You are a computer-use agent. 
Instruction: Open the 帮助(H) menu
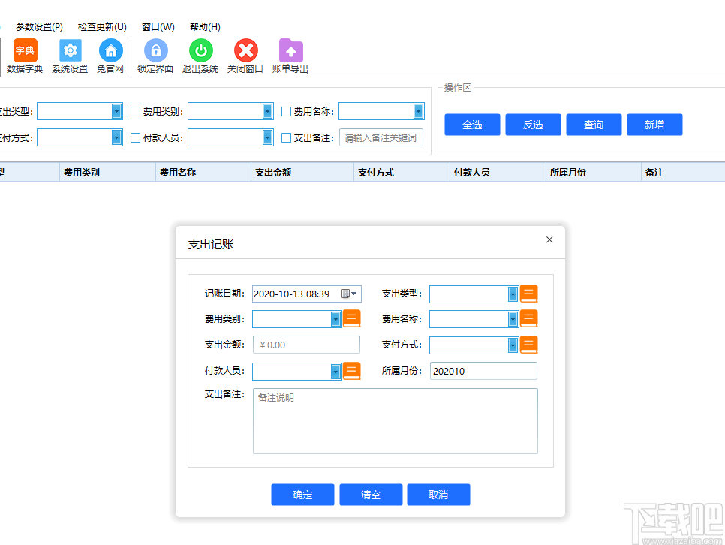(203, 26)
